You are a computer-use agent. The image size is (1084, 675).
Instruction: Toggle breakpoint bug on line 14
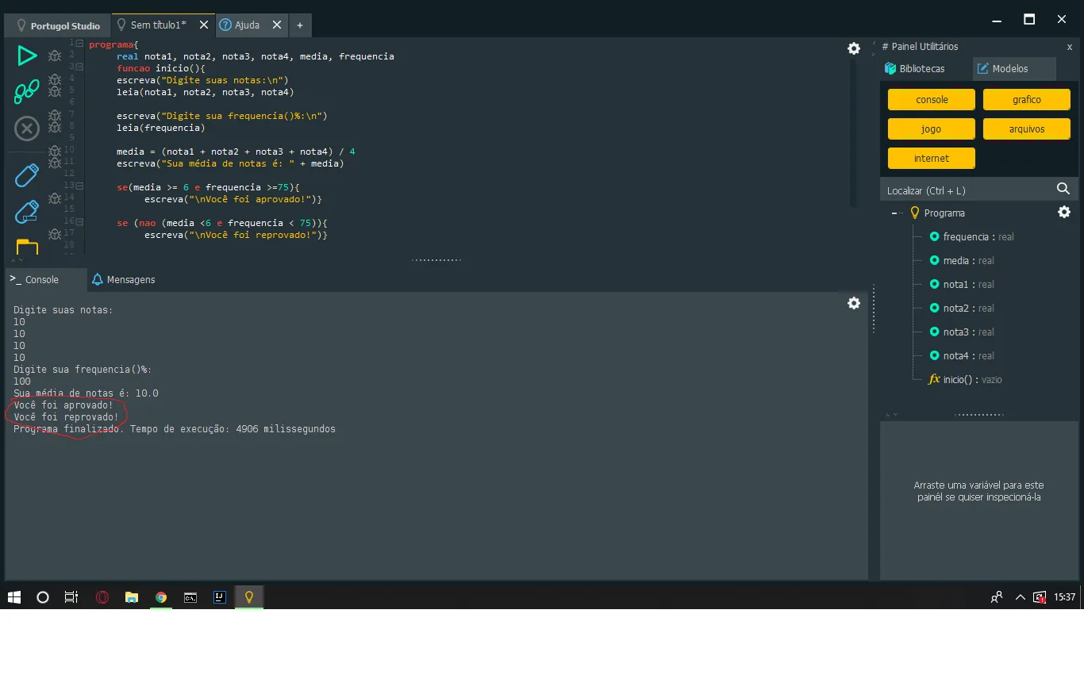click(x=55, y=198)
